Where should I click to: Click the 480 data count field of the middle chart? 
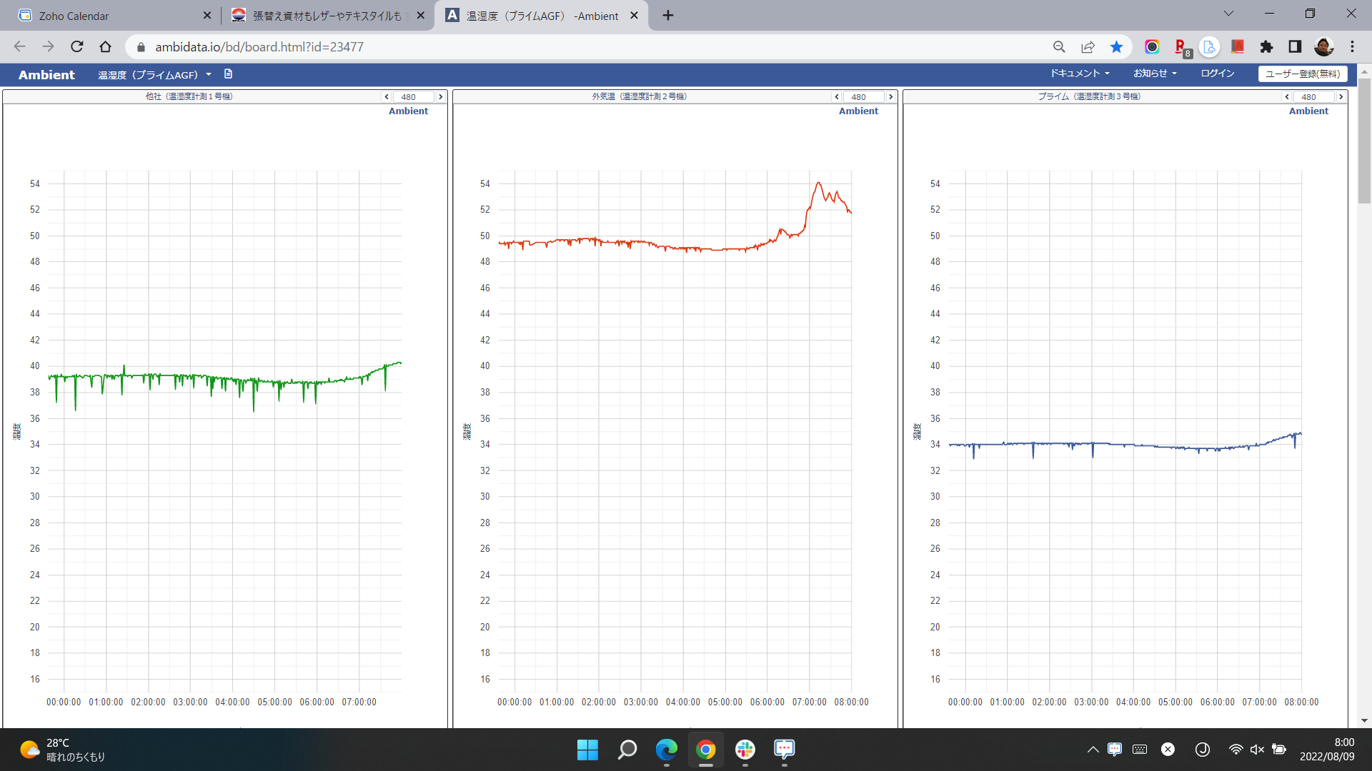pyautogui.click(x=861, y=97)
